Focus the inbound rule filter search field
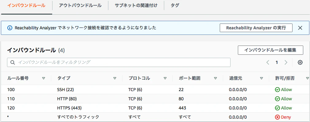The height and width of the screenshot is (122, 310). 118,62
